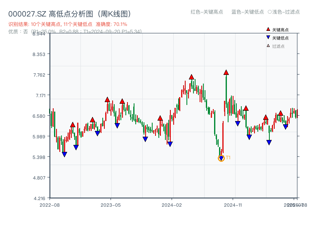The width and height of the screenshot is (330, 247).
Task: Select the tallest red high-point triangle after T1
Action: (x=226, y=72)
